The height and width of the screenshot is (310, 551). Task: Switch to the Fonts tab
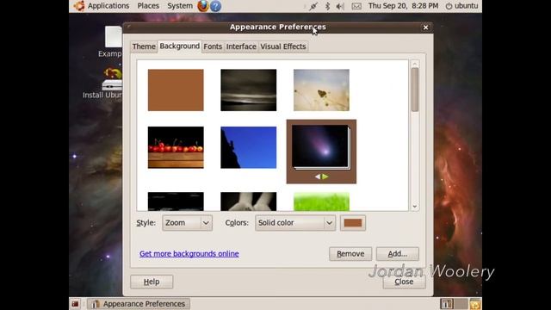[213, 46]
